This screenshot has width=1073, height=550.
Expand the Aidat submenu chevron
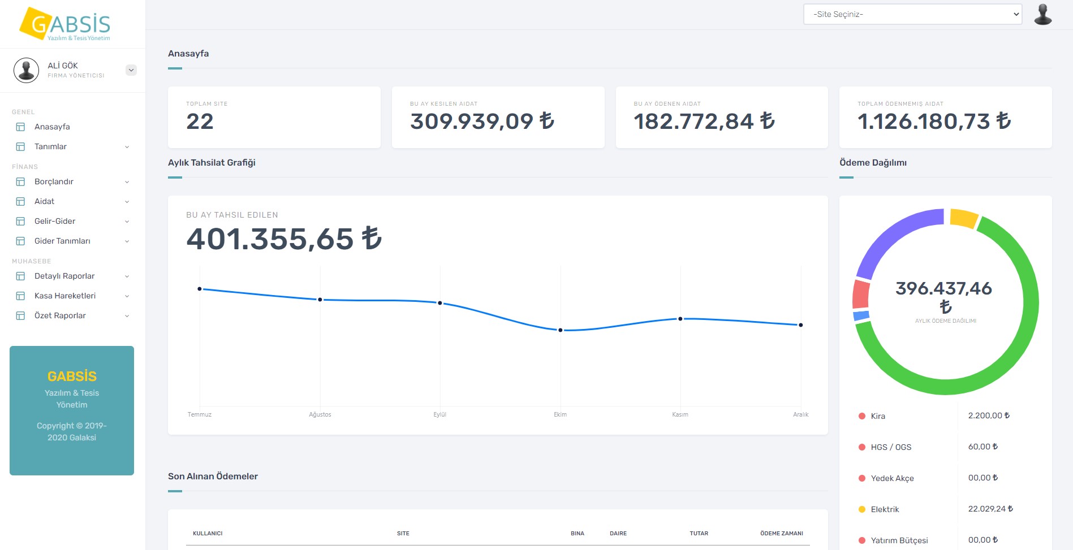tap(127, 202)
